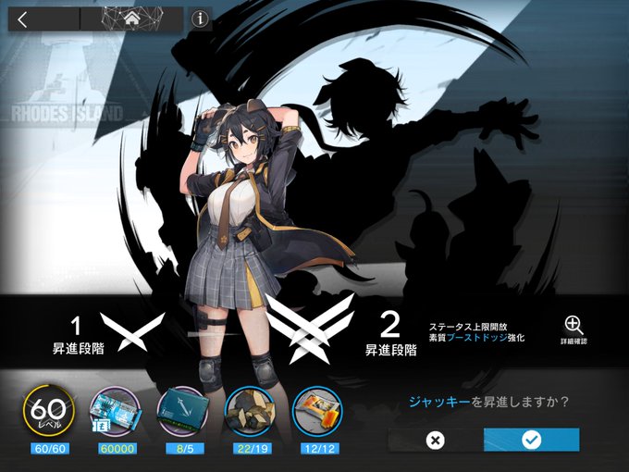This screenshot has width=629, height=472.
Task: Open the info circle icon
Action: 200,19
